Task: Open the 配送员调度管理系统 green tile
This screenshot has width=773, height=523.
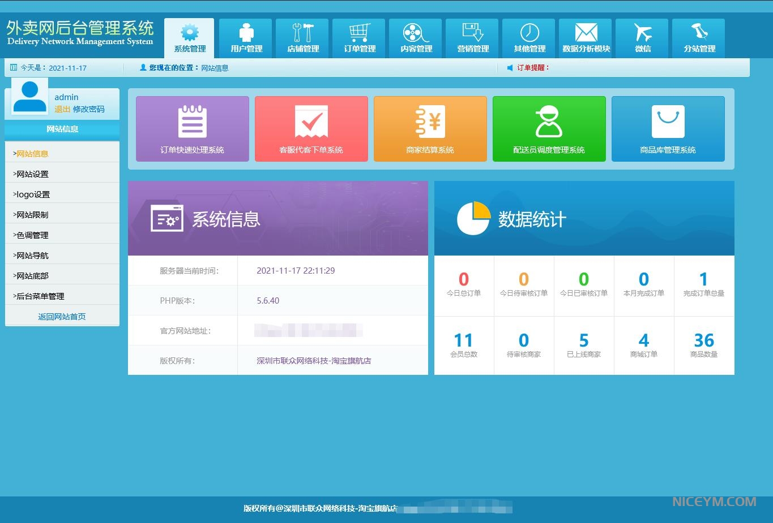Action: point(549,129)
